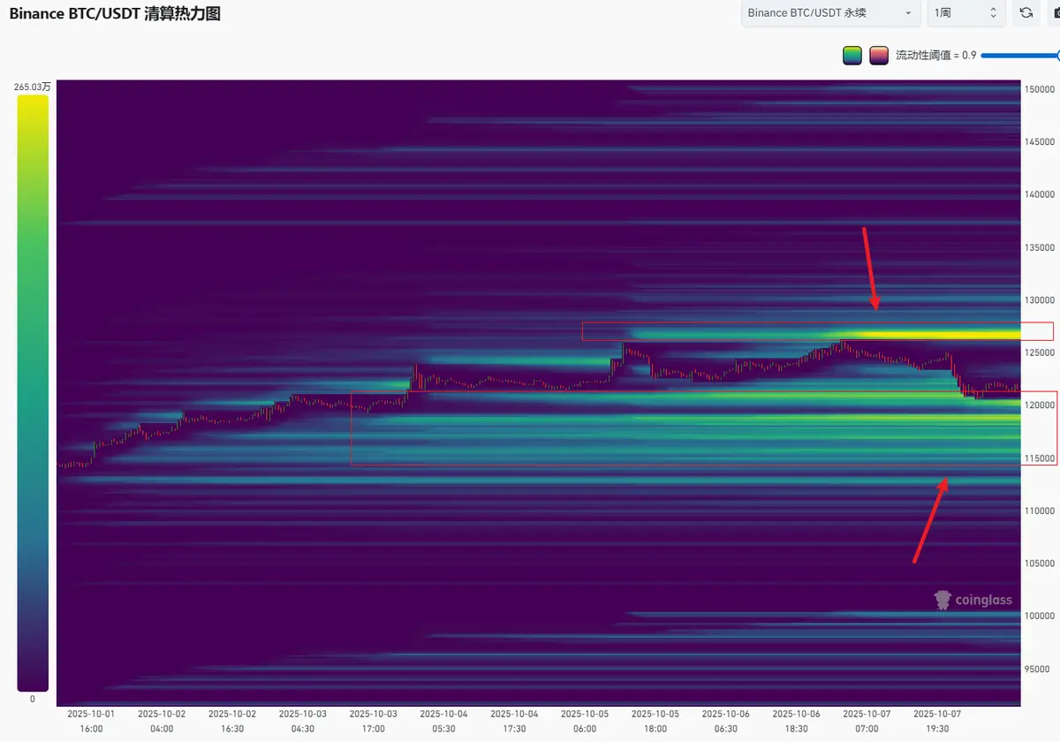Open the Binance BTC/USDT 永续 pair dropdown
1060x742 pixels.
[x=830, y=13]
